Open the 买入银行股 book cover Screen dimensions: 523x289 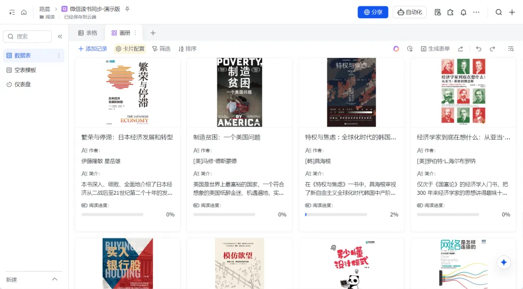(128, 263)
